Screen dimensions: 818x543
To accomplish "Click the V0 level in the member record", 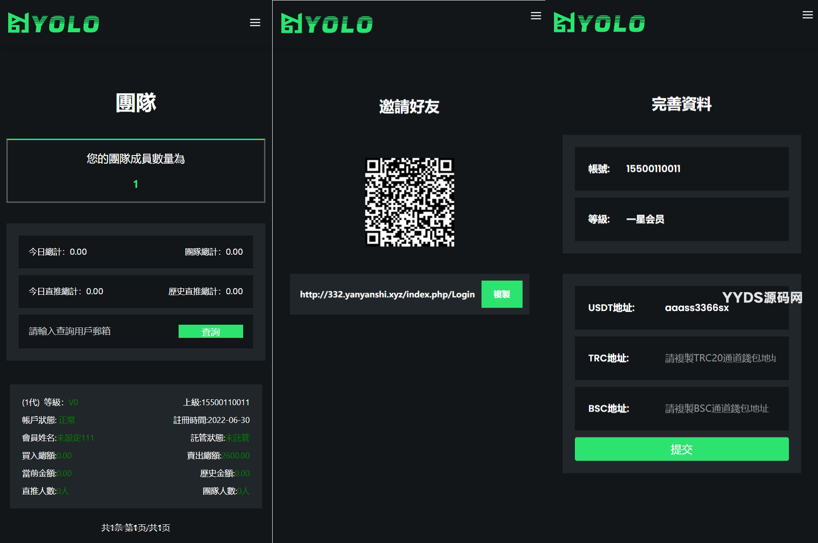I will click(x=73, y=402).
